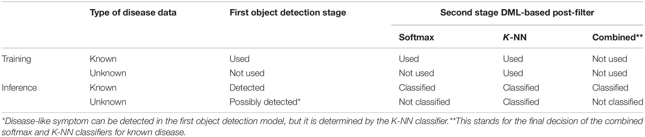Click "Not used" in the Softmax column

[416, 73]
